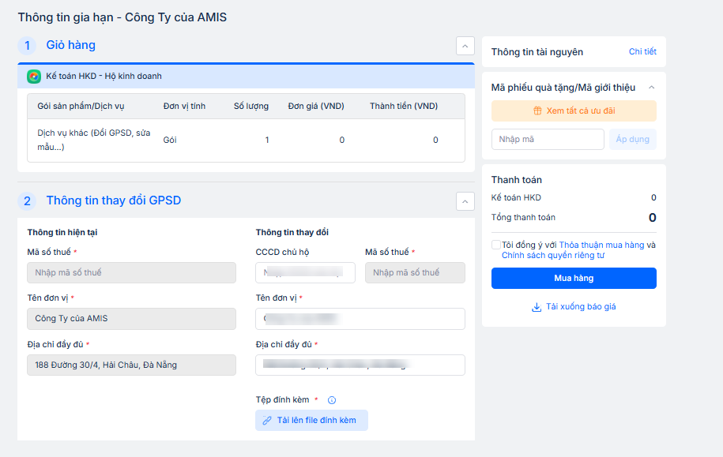Click step number 1 circle badge
The width and height of the screenshot is (723, 457).
point(27,46)
